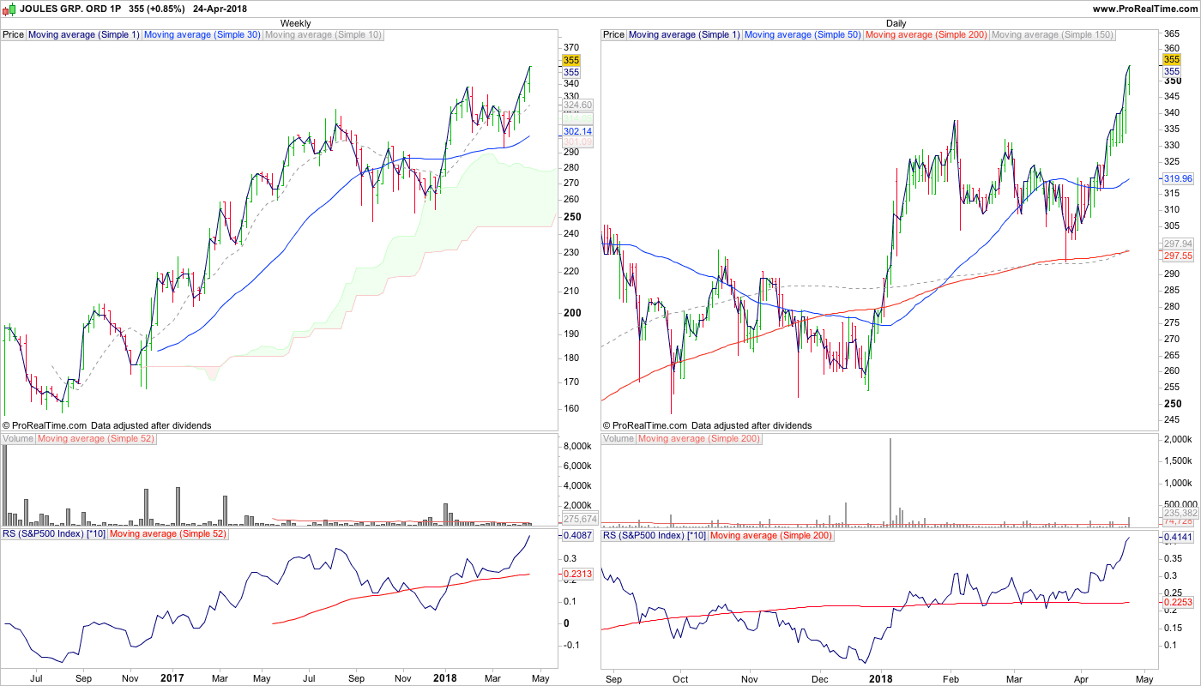1201x686 pixels.
Task: Click the 'Feb' label on Daily time axis
Action: pyautogui.click(x=950, y=678)
